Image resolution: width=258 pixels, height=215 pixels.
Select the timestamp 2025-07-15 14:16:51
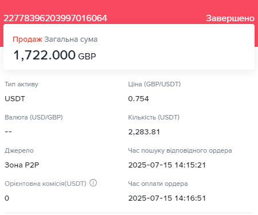(x=167, y=198)
